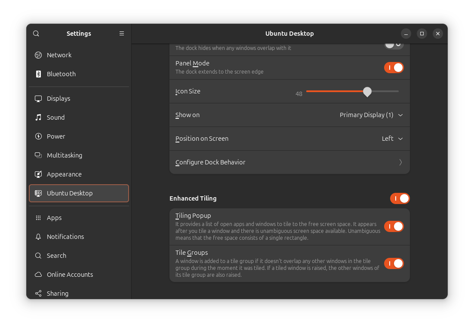Click the Power settings icon
This screenshot has height=328, width=474.
(38, 136)
